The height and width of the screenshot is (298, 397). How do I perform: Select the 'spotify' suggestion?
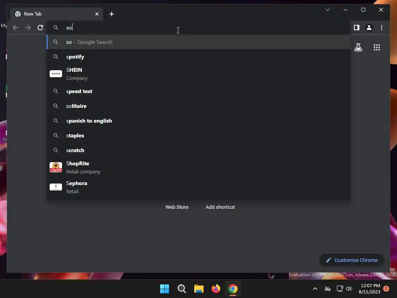[x=199, y=57]
